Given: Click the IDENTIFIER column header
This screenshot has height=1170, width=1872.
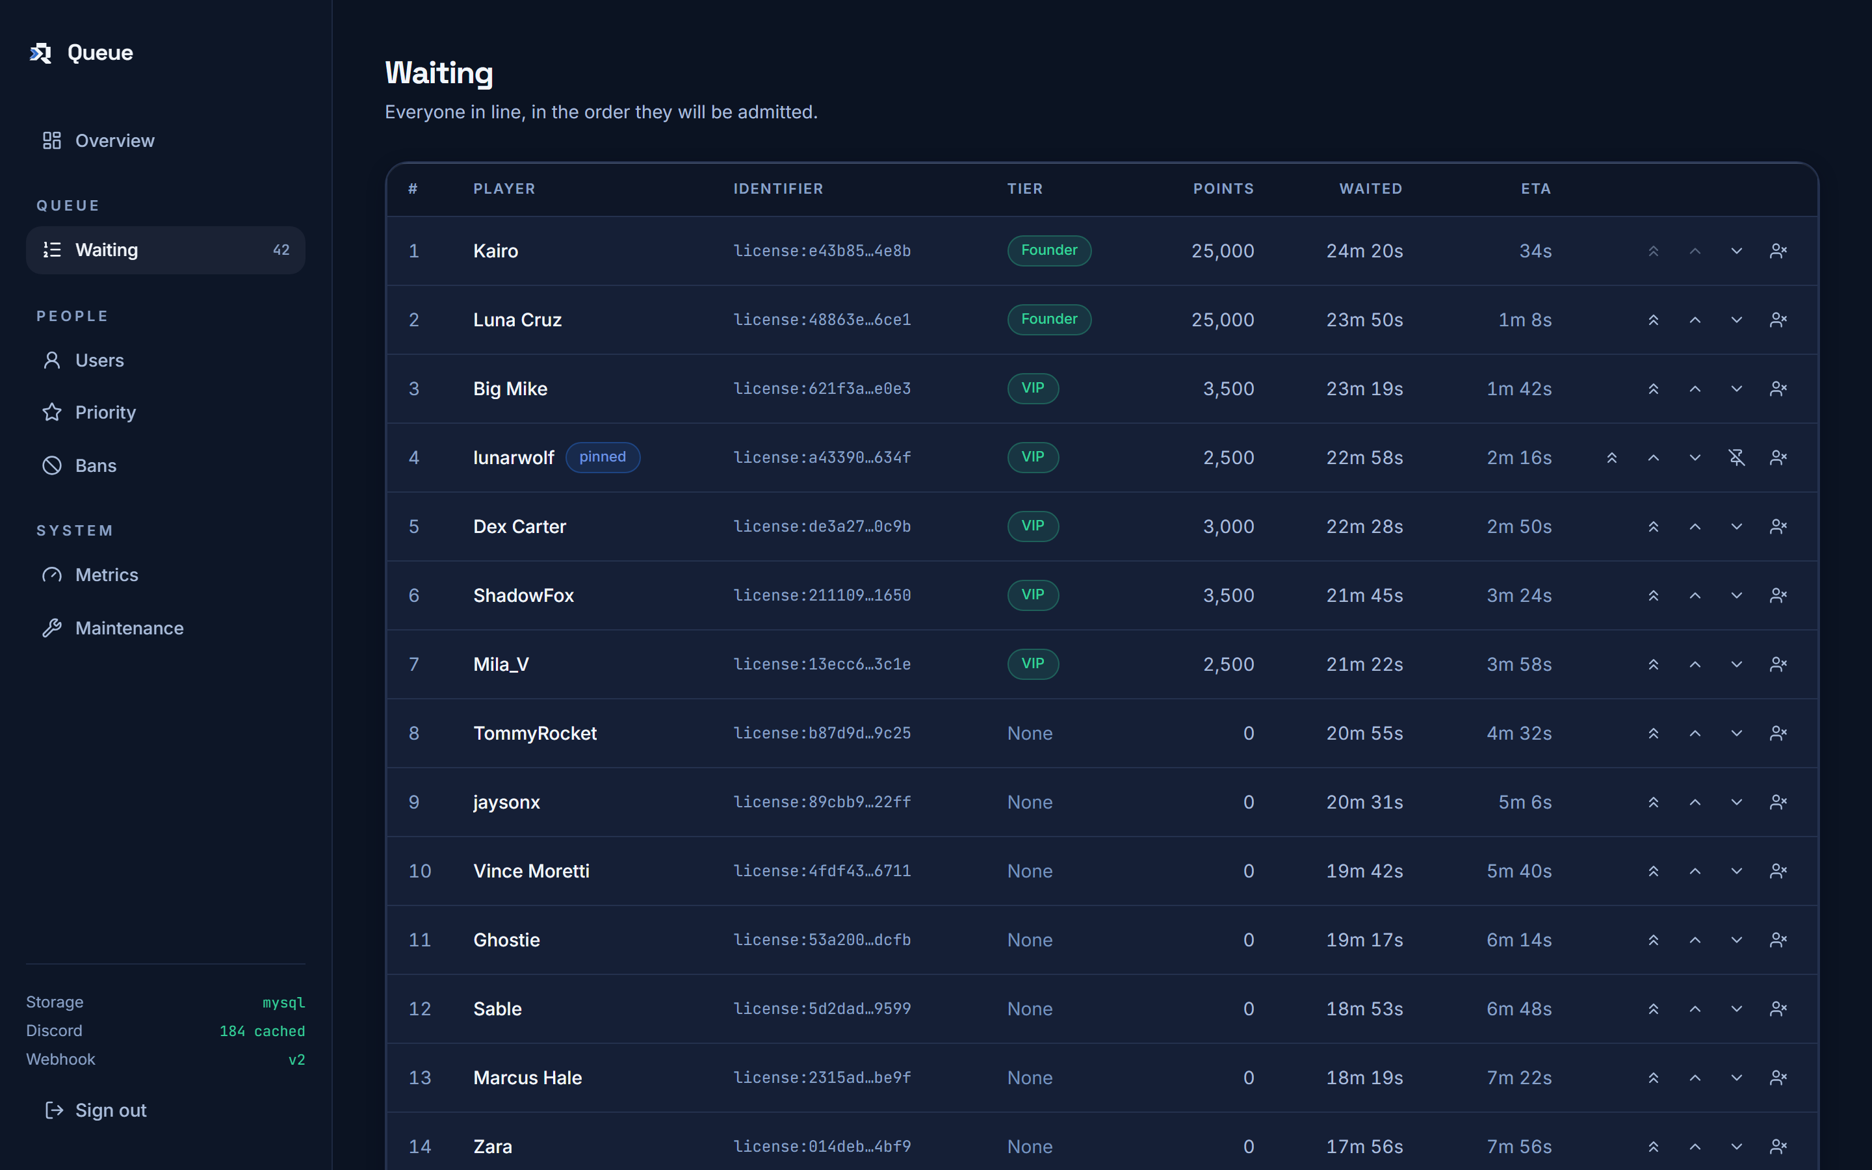Looking at the screenshot, I should [x=778, y=188].
